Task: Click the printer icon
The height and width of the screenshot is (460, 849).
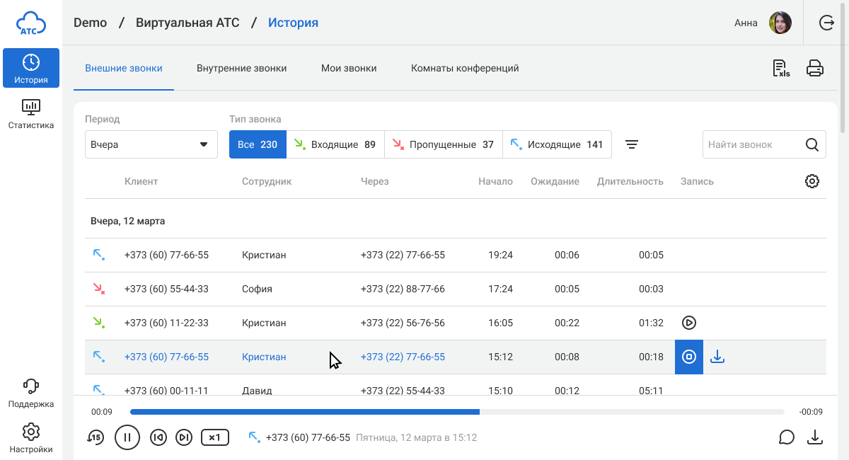Action: point(815,69)
